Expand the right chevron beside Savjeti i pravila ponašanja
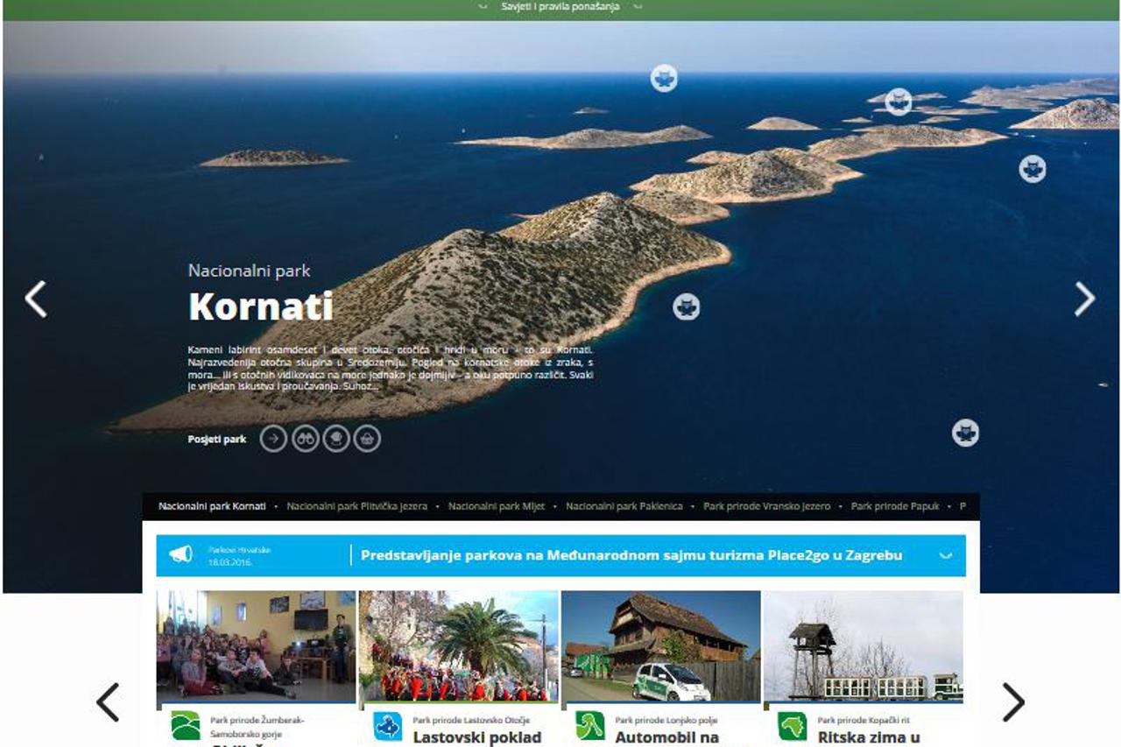Image resolution: width=1121 pixels, height=747 pixels. 637,6
